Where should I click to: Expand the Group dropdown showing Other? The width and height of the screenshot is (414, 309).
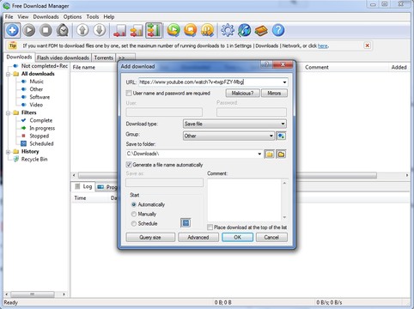coord(228,136)
